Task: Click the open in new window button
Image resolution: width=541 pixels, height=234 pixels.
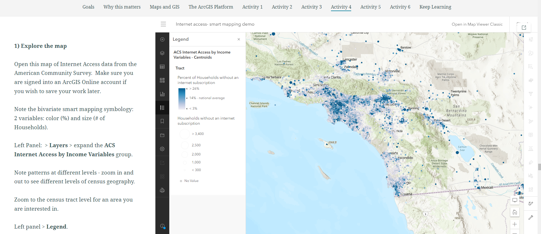Action: pyautogui.click(x=524, y=28)
